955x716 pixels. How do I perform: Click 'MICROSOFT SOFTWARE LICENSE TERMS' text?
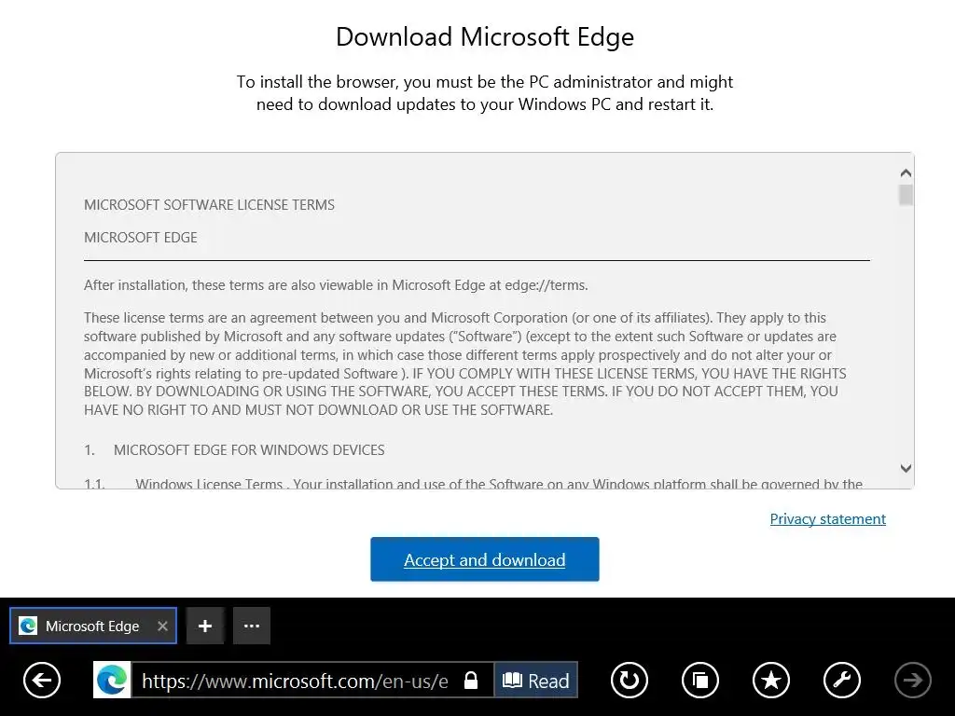click(x=209, y=204)
